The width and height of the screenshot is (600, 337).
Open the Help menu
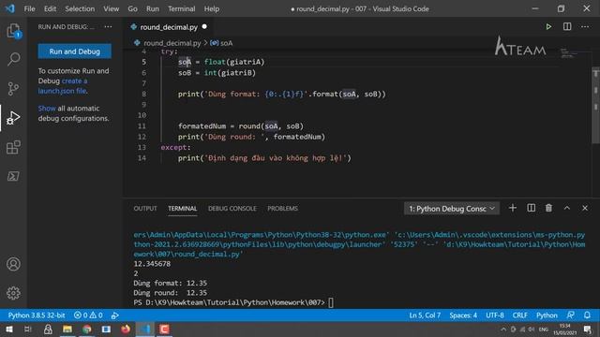[x=212, y=8]
